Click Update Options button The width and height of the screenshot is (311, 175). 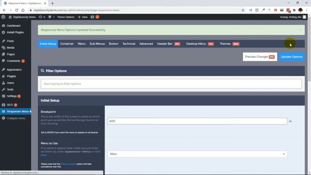tap(292, 57)
